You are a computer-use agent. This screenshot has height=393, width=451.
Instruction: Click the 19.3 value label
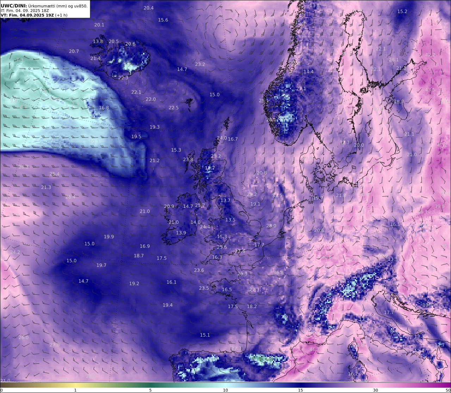click(x=155, y=127)
